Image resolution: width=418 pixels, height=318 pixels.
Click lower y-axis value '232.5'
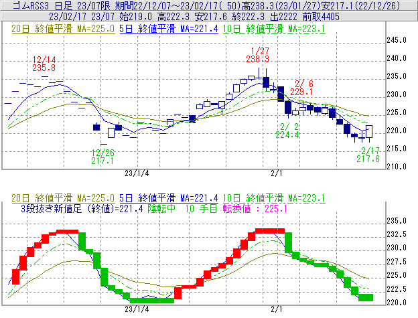(397, 234)
